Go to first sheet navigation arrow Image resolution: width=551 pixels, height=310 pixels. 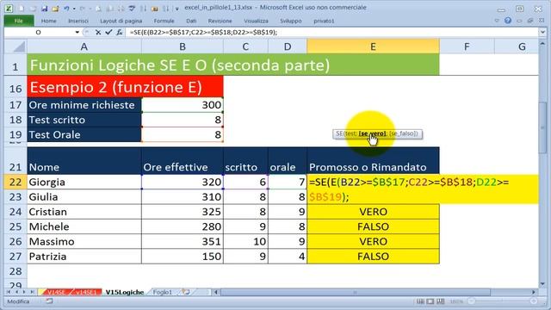point(9,292)
